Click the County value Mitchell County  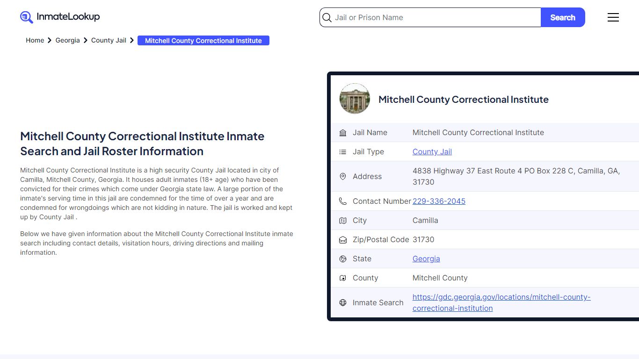[440, 278]
